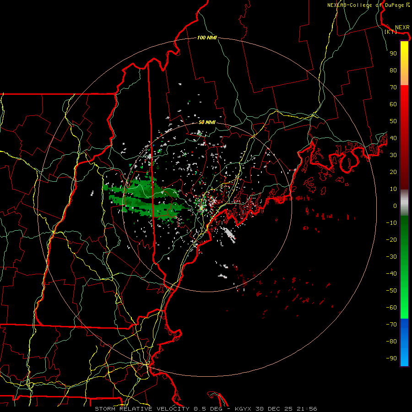Click the large green inbound velocity echo band

(146, 199)
